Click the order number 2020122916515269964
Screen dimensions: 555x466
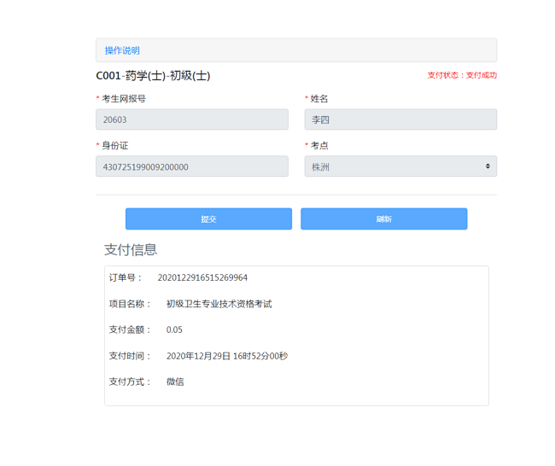click(x=202, y=277)
